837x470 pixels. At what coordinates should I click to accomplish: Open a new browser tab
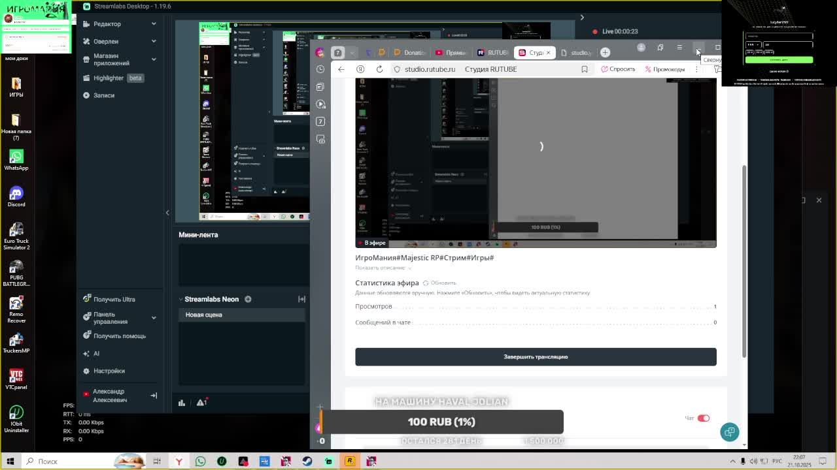[x=606, y=52]
